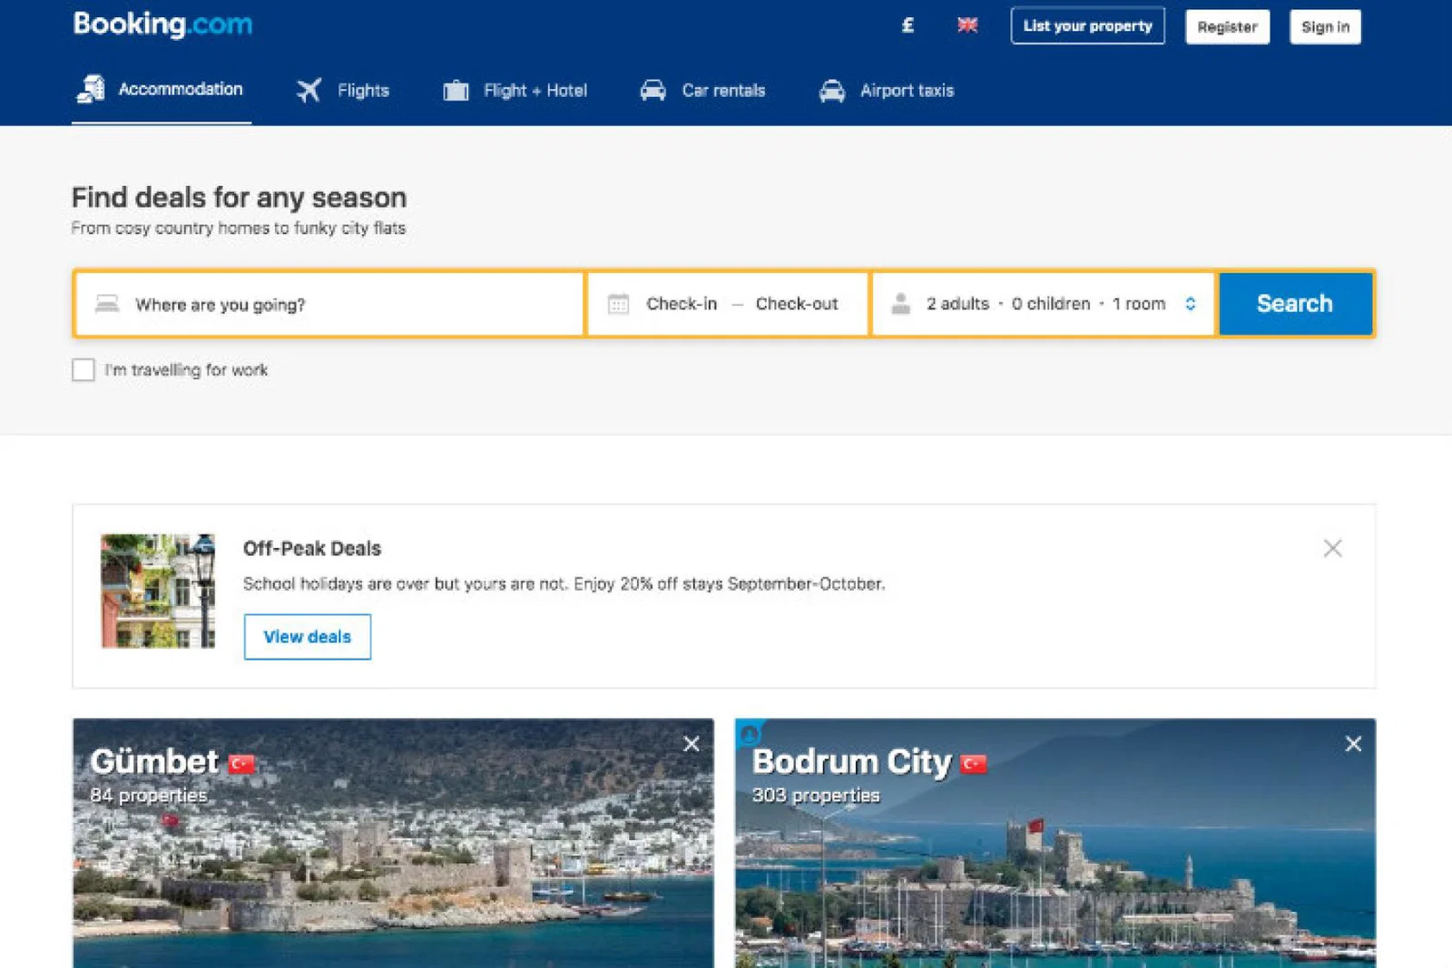This screenshot has width=1452, height=968.
Task: Open the Bodrum City destination photo
Action: pos(1055,844)
